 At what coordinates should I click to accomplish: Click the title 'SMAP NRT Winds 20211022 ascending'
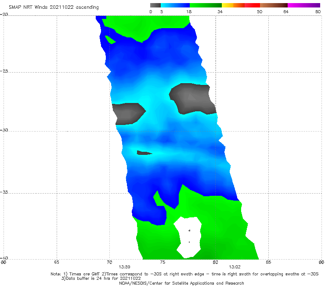(54, 7)
